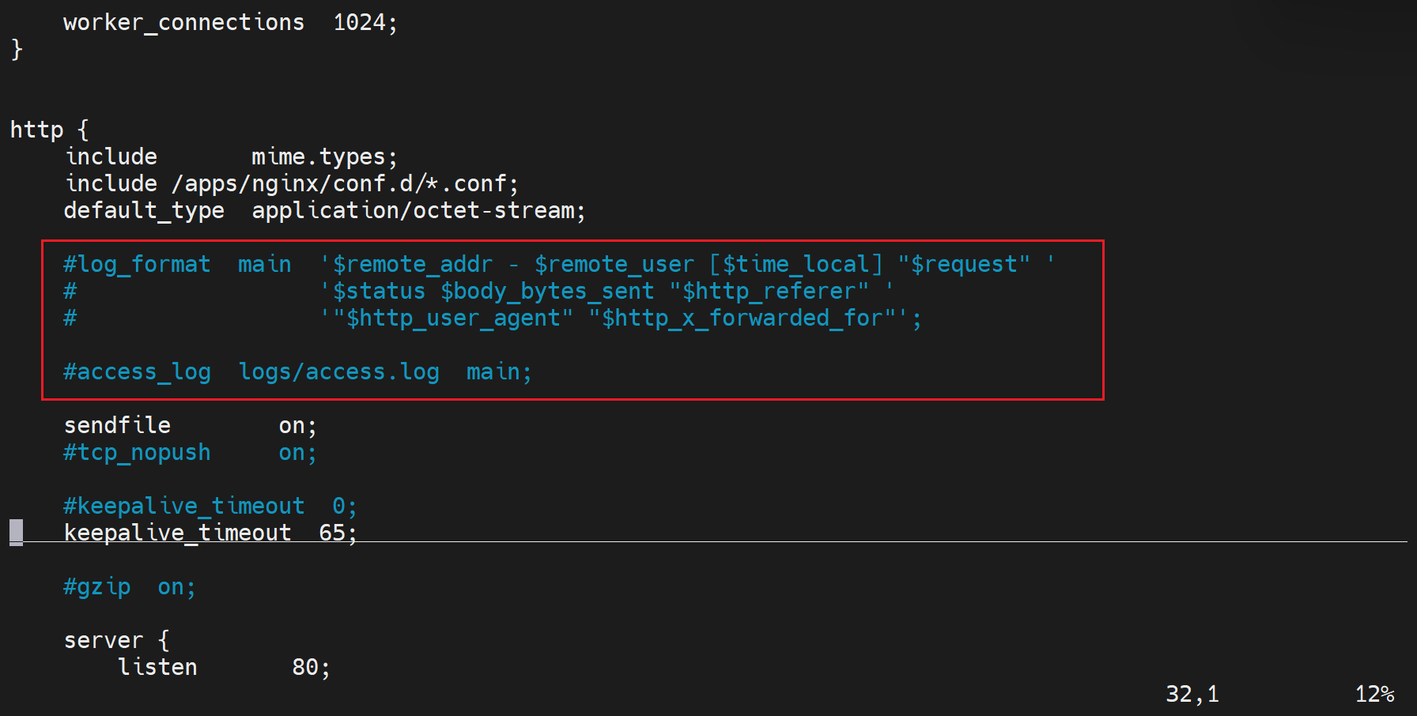Click the listen 80 directive

(x=224, y=667)
